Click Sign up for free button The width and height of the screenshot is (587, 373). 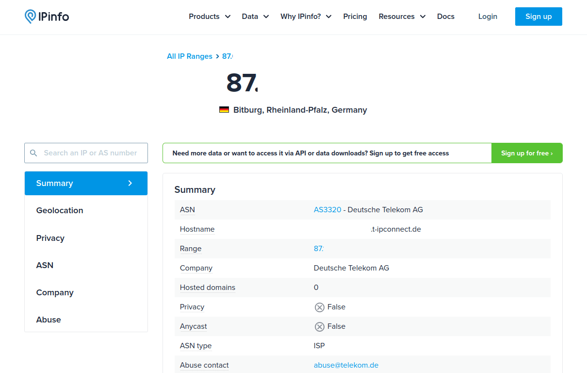[527, 153]
